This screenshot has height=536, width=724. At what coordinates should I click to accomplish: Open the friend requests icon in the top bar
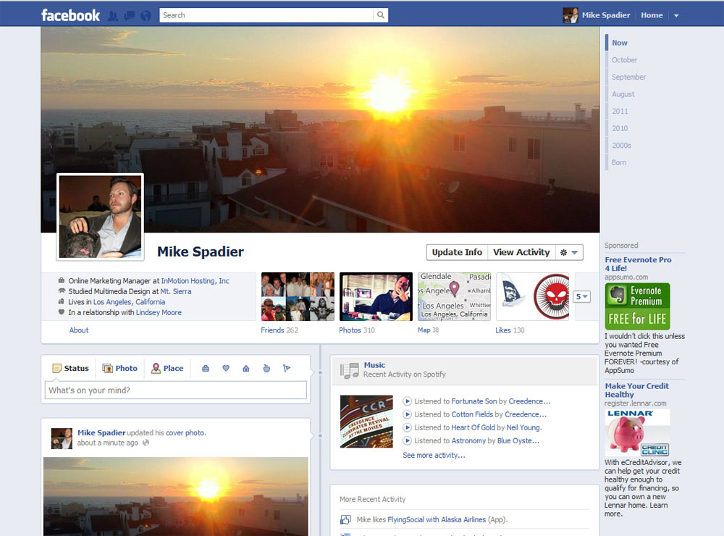click(113, 16)
